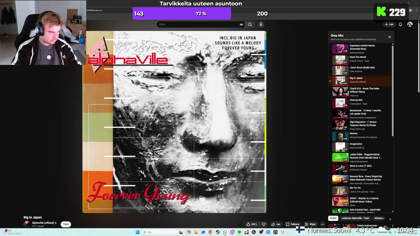Viewport: 420px width, 236px height.
Task: Open Steam from the taskbar
Action: point(218,232)
